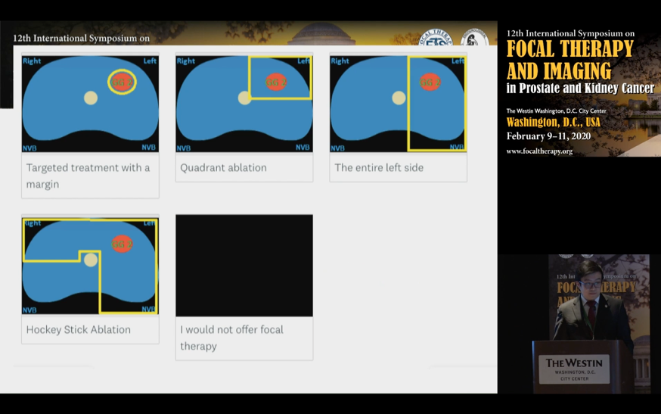Click the speaker video at the podium
The image size is (661, 414).
click(x=579, y=324)
